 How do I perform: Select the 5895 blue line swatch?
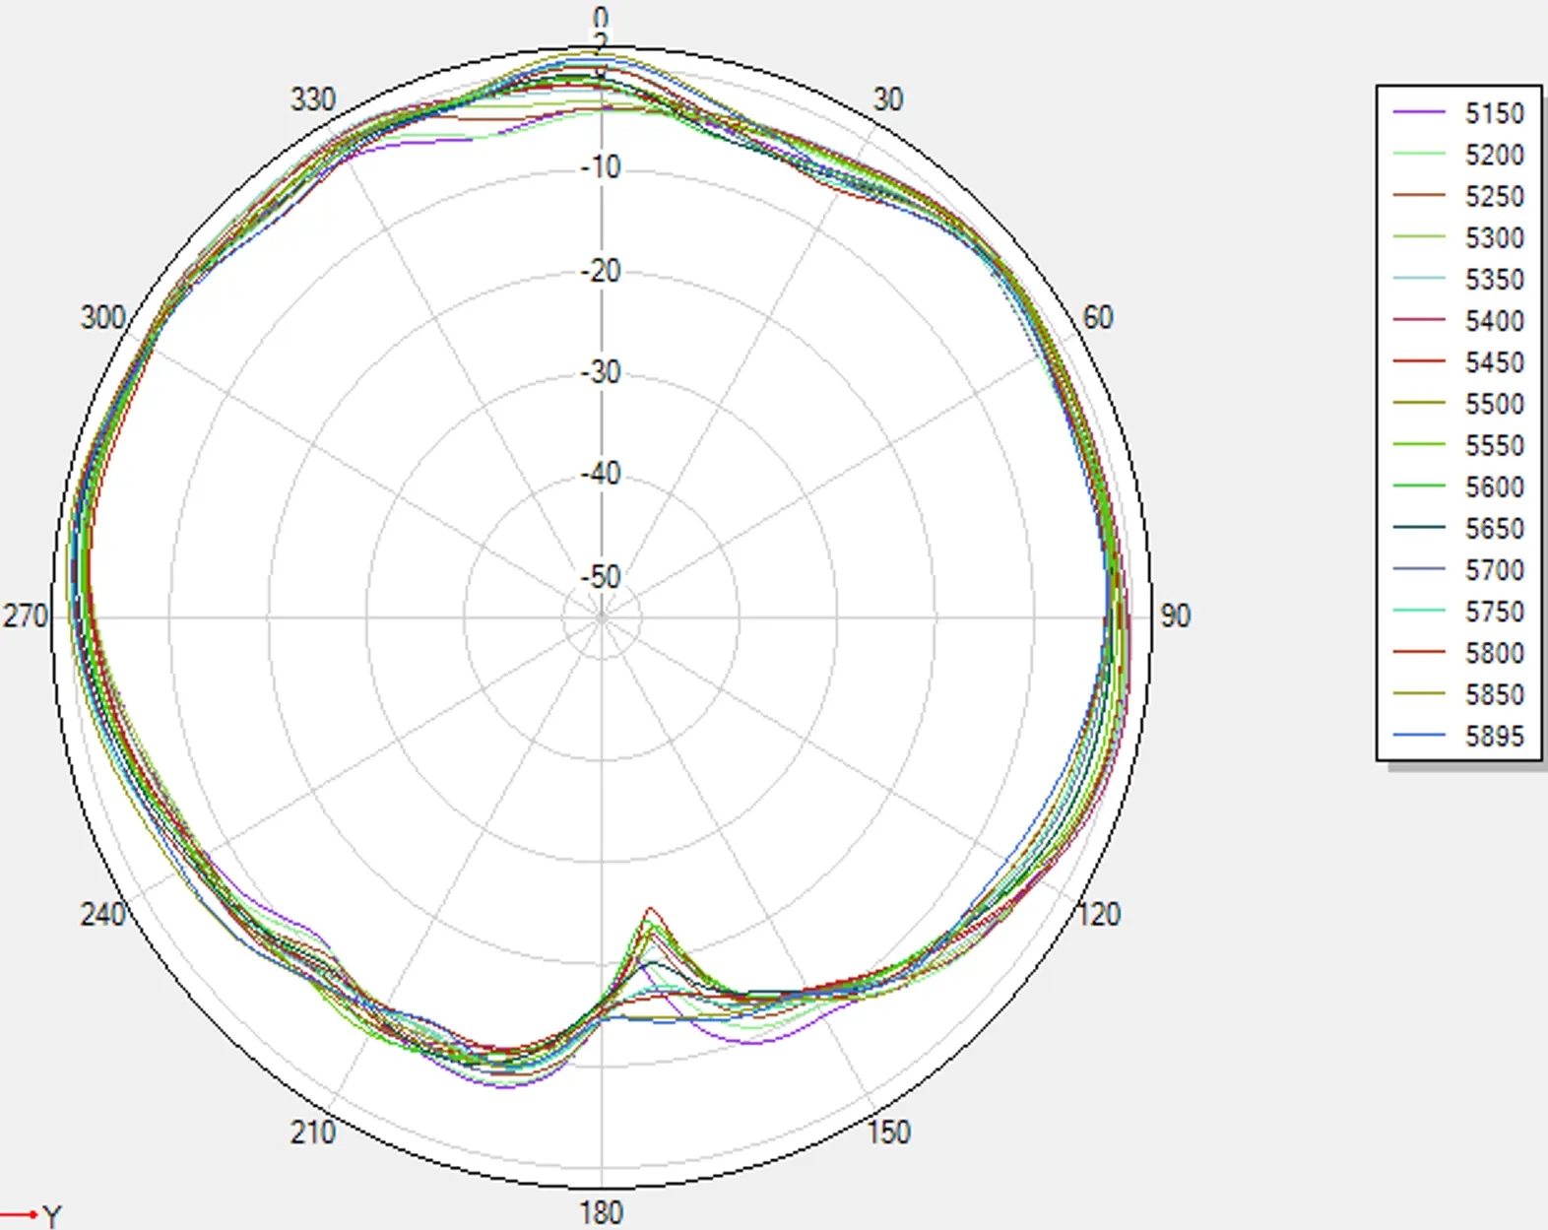tap(1419, 736)
